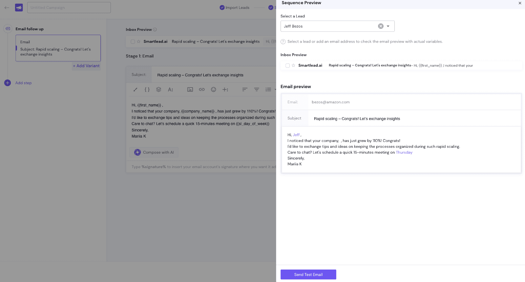Viewport: 525px width, 282px height.
Task: Star the message in the editor inbox preview
Action: pyautogui.click(x=139, y=42)
